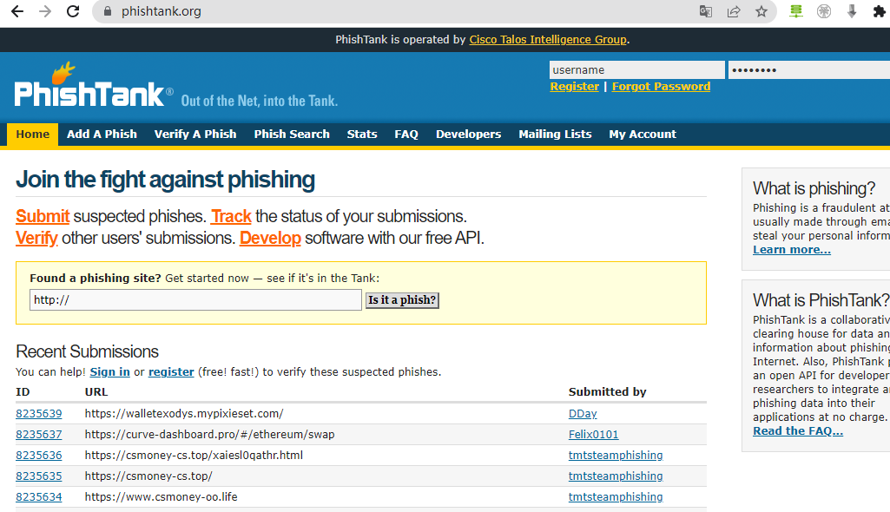This screenshot has height=512, width=890.
Task: Open the My Account tab
Action: pos(643,135)
